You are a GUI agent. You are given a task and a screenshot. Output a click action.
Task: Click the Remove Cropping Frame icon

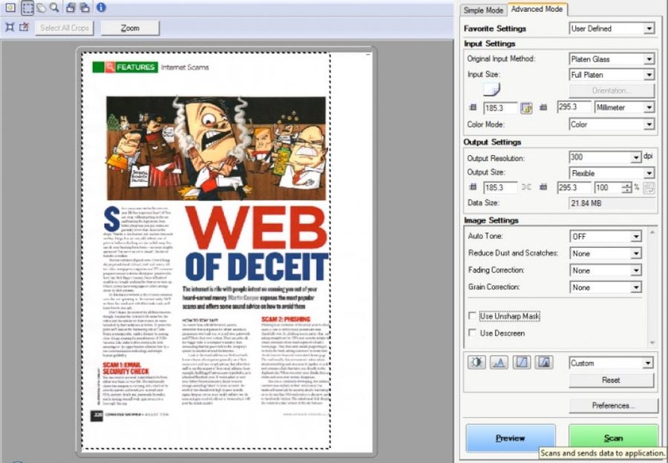click(24, 27)
